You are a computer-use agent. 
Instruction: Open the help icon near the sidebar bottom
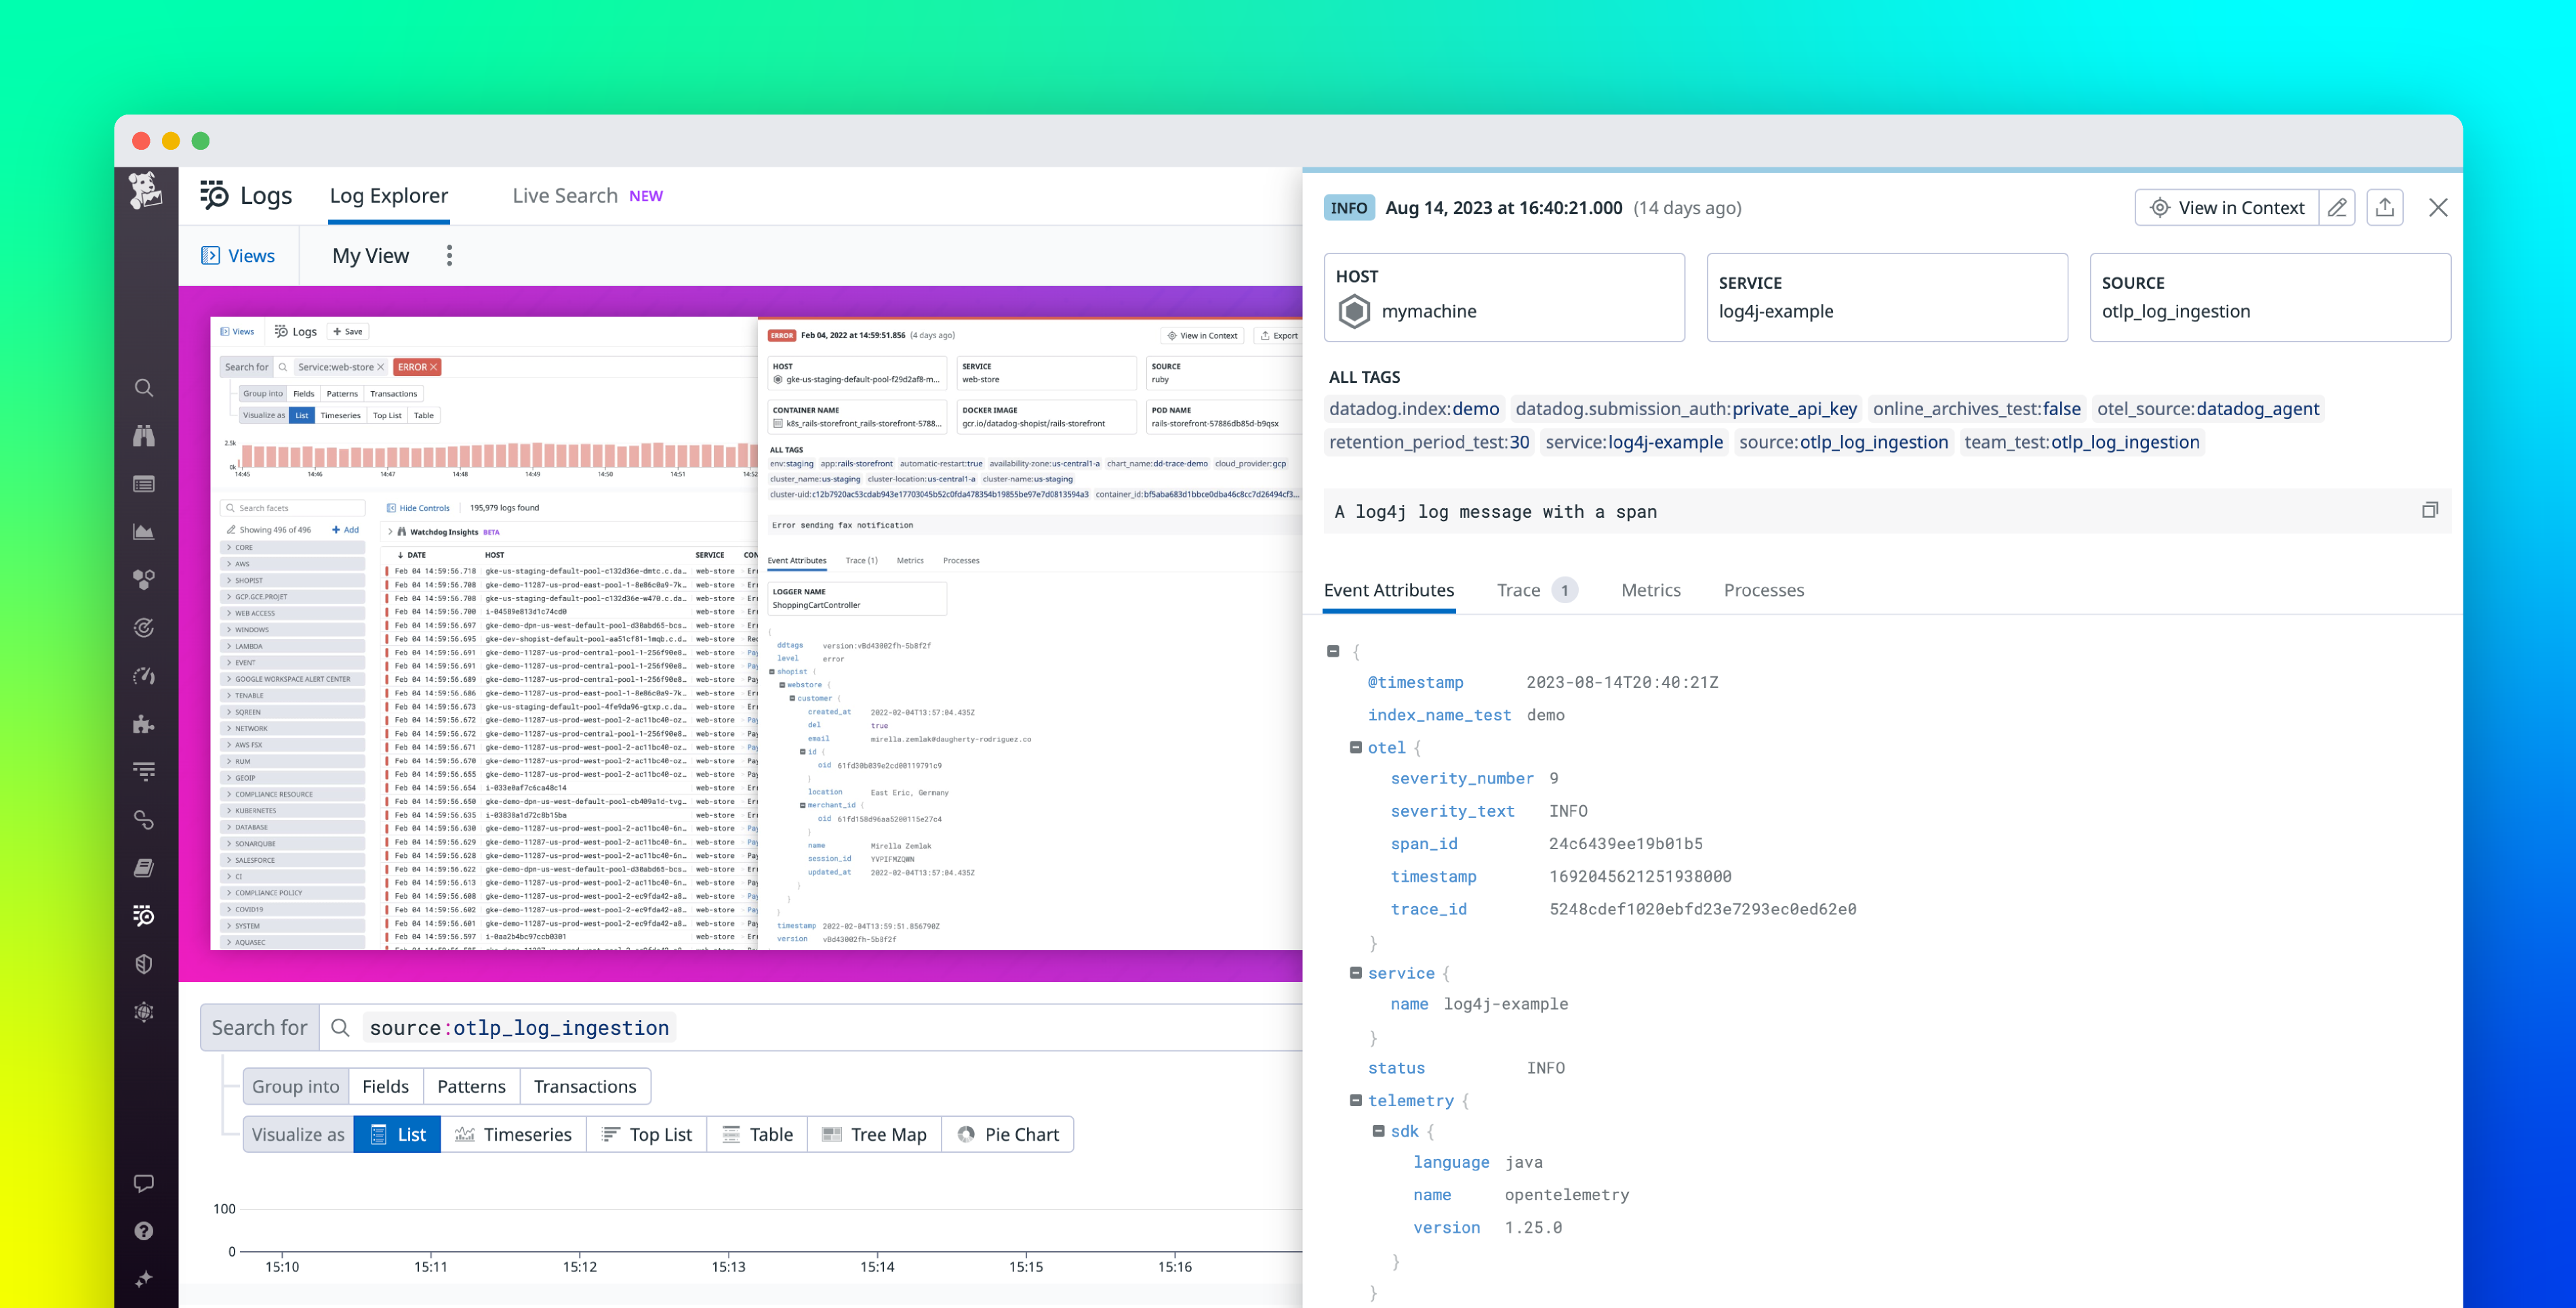[143, 1231]
